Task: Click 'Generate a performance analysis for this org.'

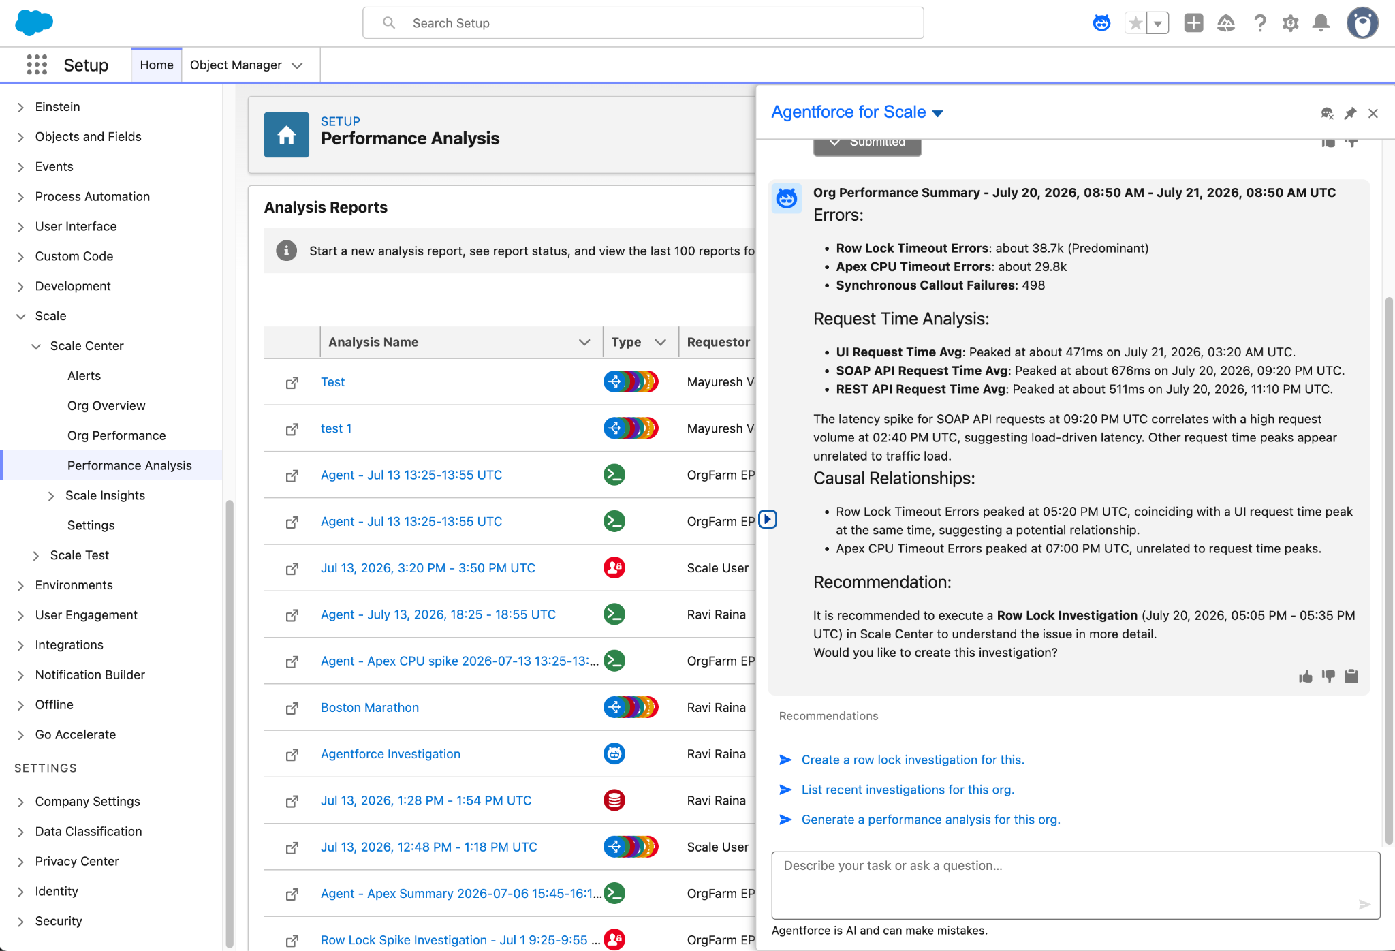Action: [x=930, y=820]
